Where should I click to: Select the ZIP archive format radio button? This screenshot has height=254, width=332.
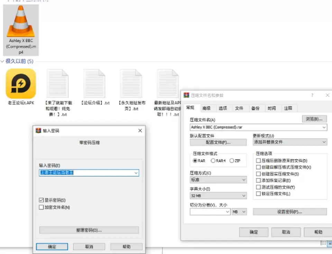232,161
